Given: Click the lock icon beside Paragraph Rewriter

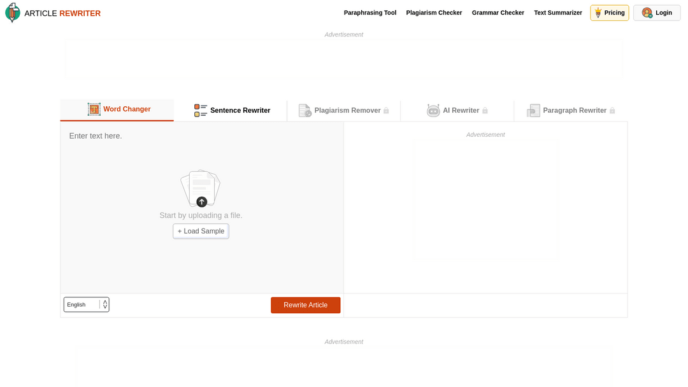Looking at the screenshot, I should click(x=612, y=111).
